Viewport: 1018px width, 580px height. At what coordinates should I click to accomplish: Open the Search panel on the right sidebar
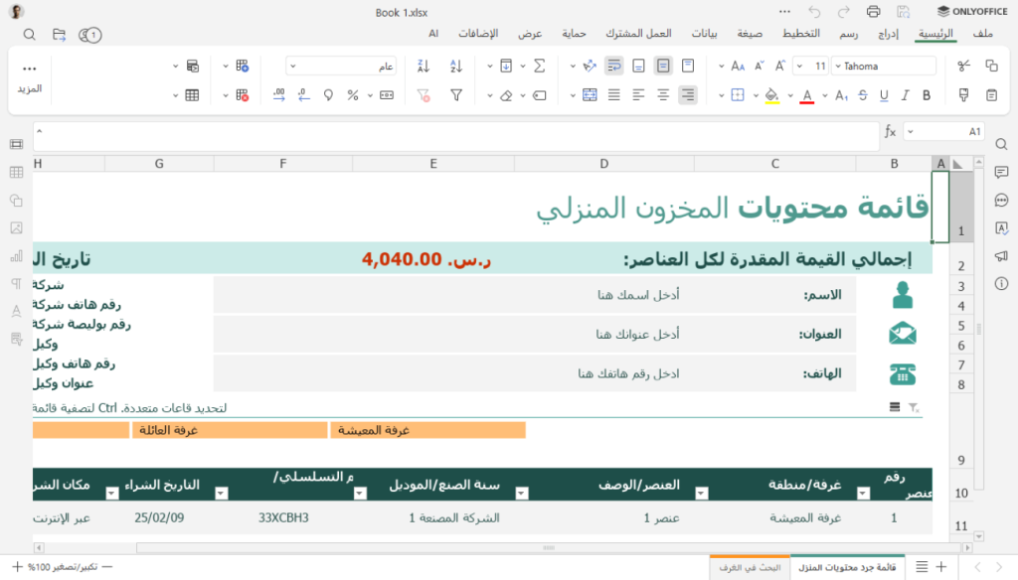pyautogui.click(x=1000, y=144)
